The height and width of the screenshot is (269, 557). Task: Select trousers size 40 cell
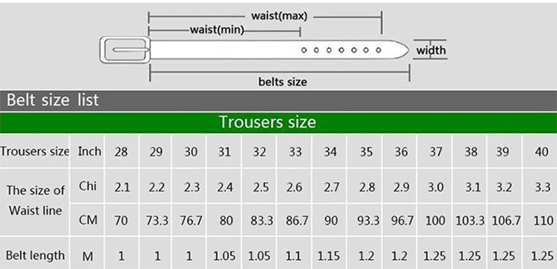[541, 151]
